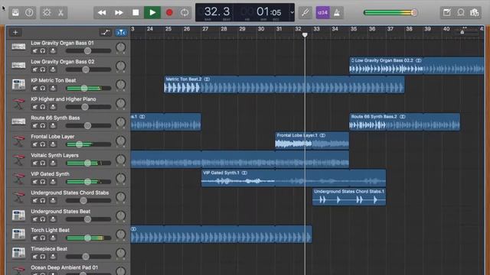The height and width of the screenshot is (275, 490).
Task: Solo the Low Gravity Organ Bass 01 track
Action: coord(43,51)
